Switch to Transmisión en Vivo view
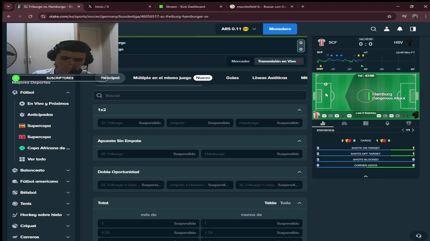Viewport: 430px width, 241px height. 279,61
